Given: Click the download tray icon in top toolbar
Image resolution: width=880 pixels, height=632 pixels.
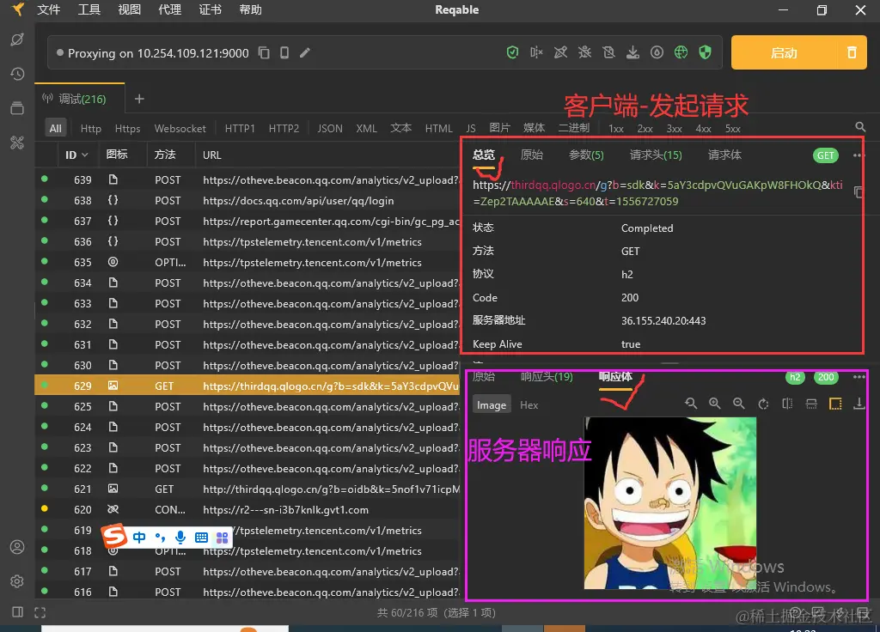Looking at the screenshot, I should tap(633, 52).
